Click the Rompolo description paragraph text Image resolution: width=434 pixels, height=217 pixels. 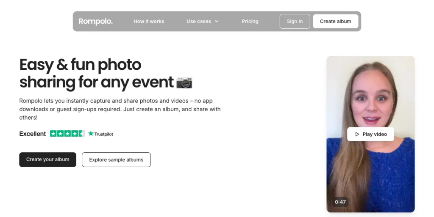pos(120,109)
